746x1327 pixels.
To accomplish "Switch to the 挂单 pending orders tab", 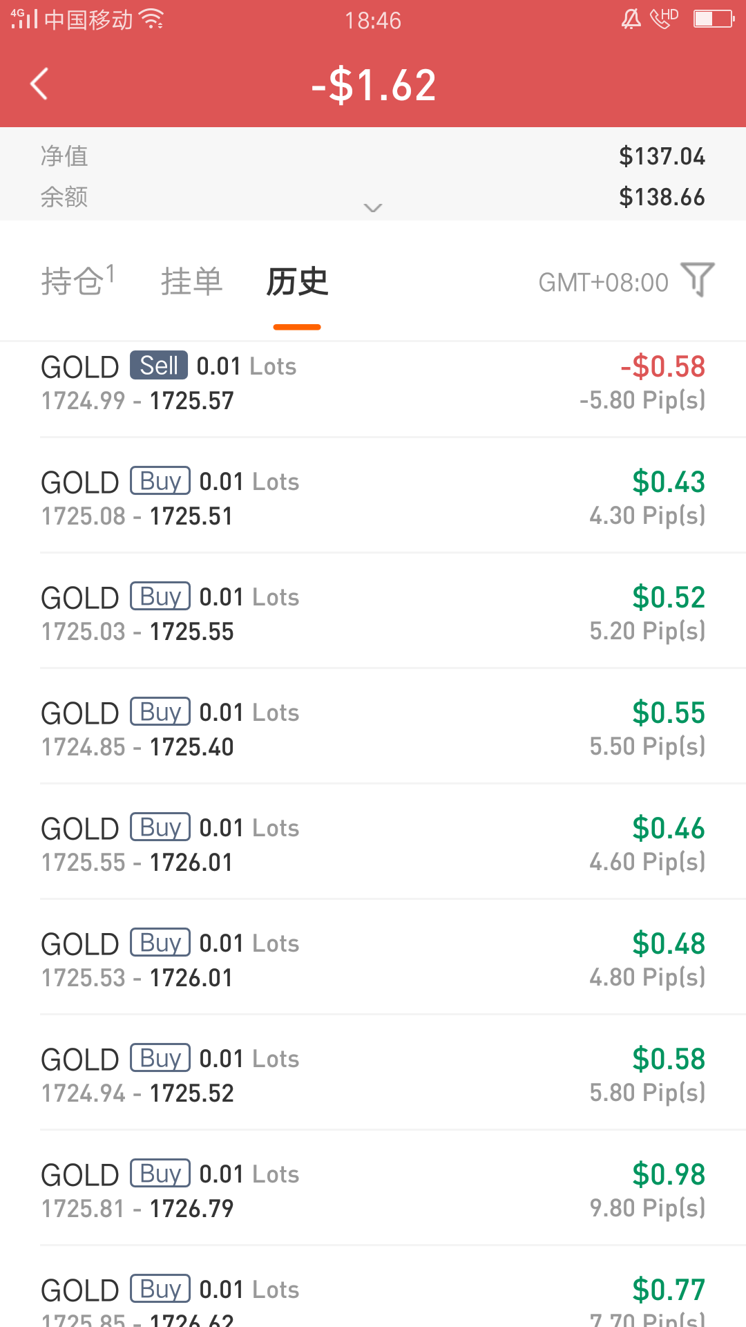I will (191, 281).
